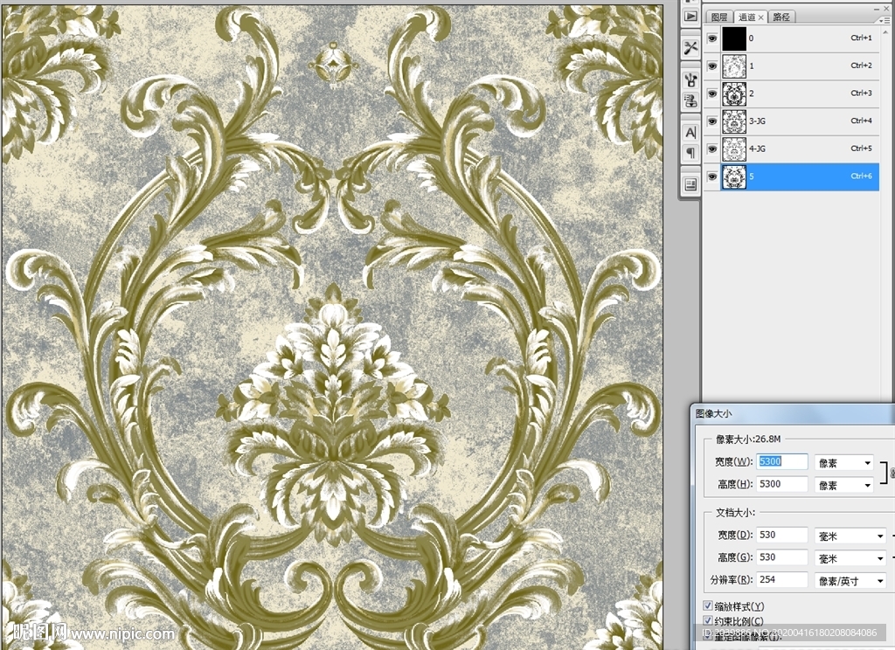The height and width of the screenshot is (650, 895).
Task: Click the channel 2 thumbnail
Action: coord(734,93)
